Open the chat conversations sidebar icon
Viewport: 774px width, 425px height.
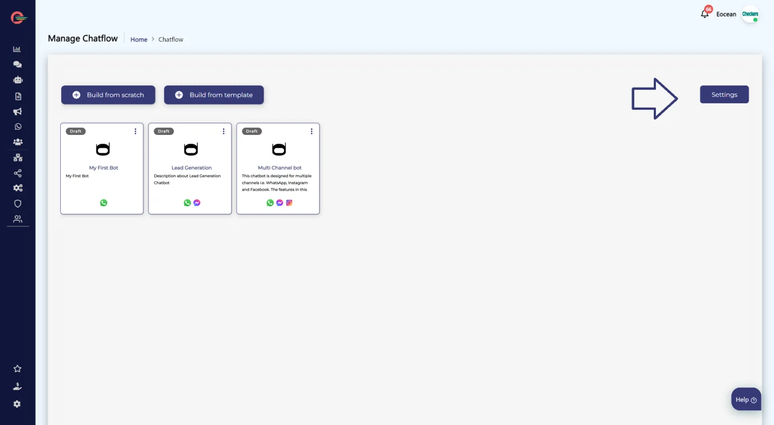click(17, 65)
